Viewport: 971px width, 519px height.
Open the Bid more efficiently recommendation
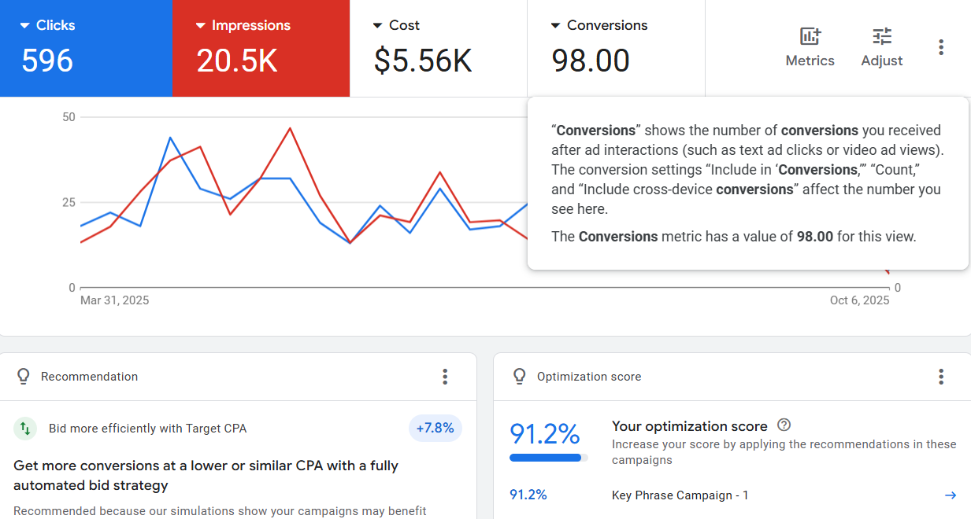tap(147, 429)
